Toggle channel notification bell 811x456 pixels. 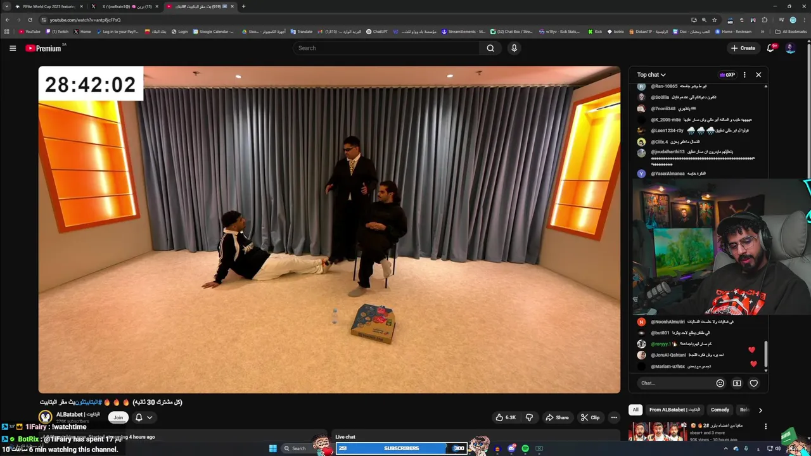pyautogui.click(x=139, y=417)
